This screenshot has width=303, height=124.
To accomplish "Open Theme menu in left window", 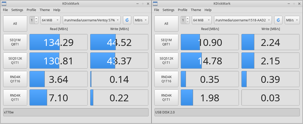I will [x=45, y=10].
